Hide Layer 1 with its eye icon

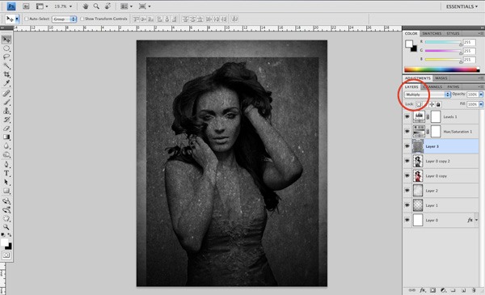tap(407, 205)
